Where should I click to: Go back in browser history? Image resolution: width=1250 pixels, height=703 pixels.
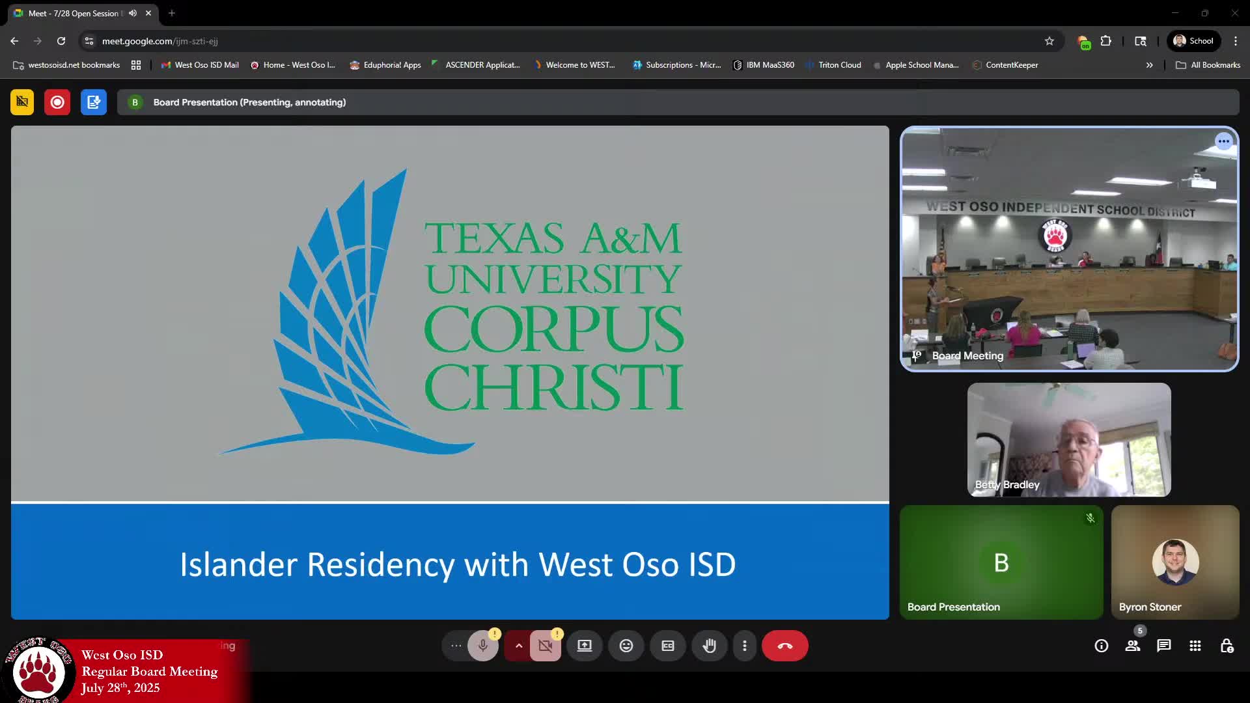[x=14, y=41]
